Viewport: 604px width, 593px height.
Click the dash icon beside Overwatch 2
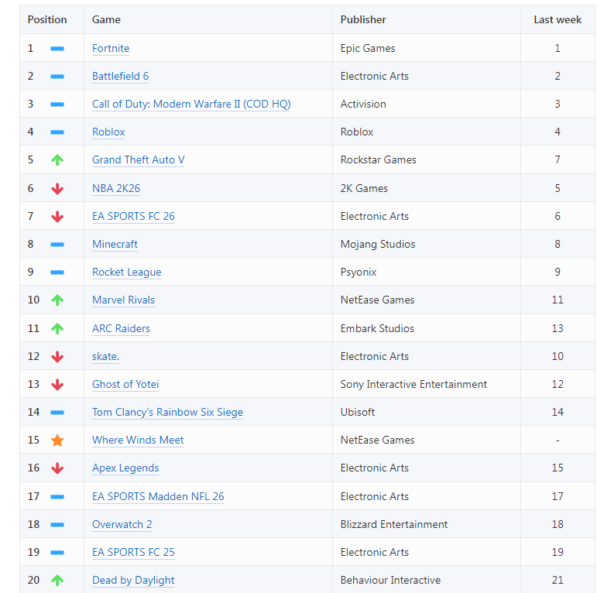coord(57,524)
